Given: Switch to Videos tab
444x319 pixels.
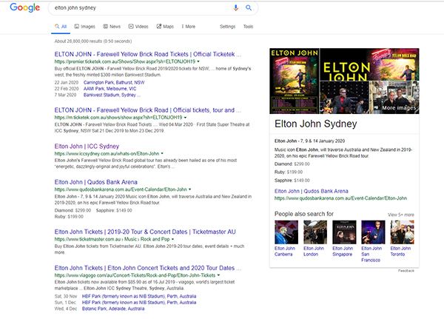Looking at the screenshot, I should pos(138,27).
